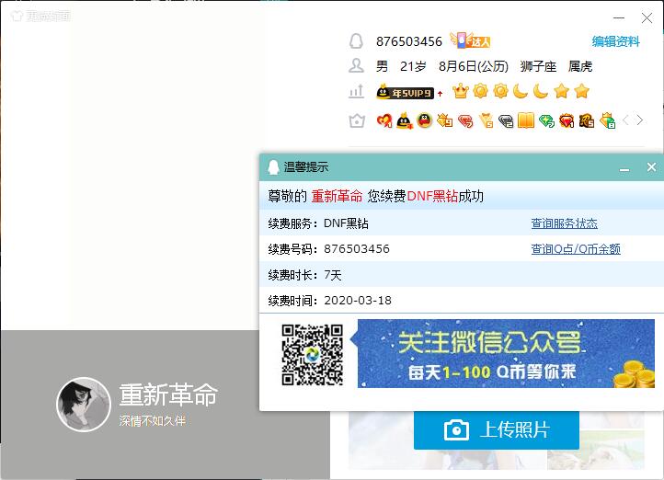Click the first sun level icon

[480, 91]
